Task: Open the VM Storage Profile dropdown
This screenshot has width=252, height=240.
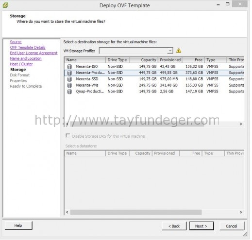Action: pos(136,51)
